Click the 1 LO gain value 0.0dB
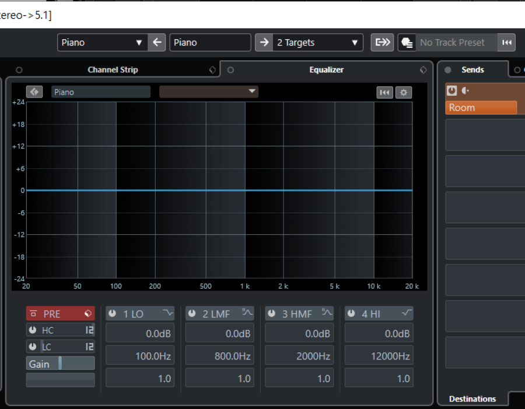The image size is (525, 409). (x=140, y=333)
